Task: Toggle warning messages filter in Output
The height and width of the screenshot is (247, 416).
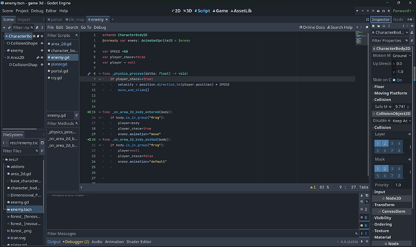Action: [364, 225]
